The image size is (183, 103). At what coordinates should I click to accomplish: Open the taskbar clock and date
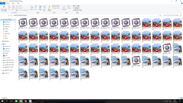click(x=175, y=101)
